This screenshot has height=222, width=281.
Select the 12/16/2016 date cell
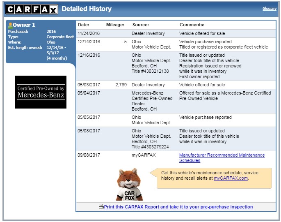pyautogui.click(x=89, y=55)
